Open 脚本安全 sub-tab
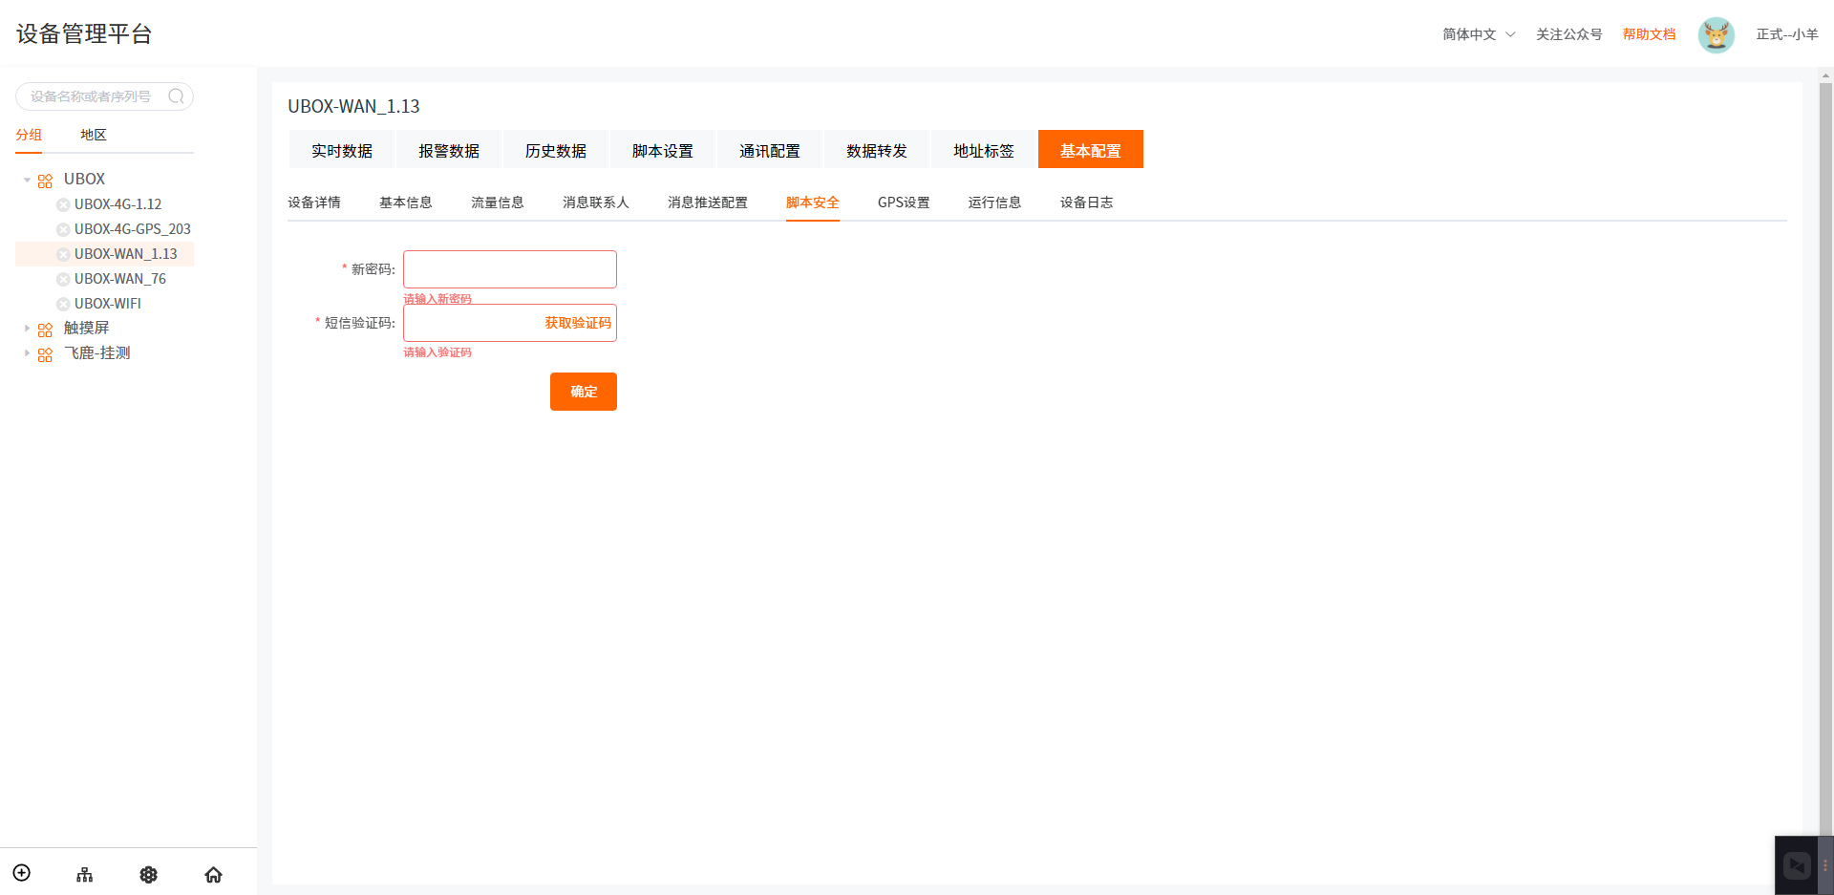The image size is (1834, 895). (x=813, y=202)
